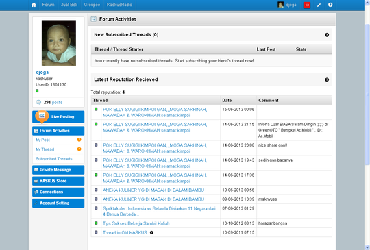Viewport: 370px width, 250px height.
Task: Click the Date column header
Action: 227,101
